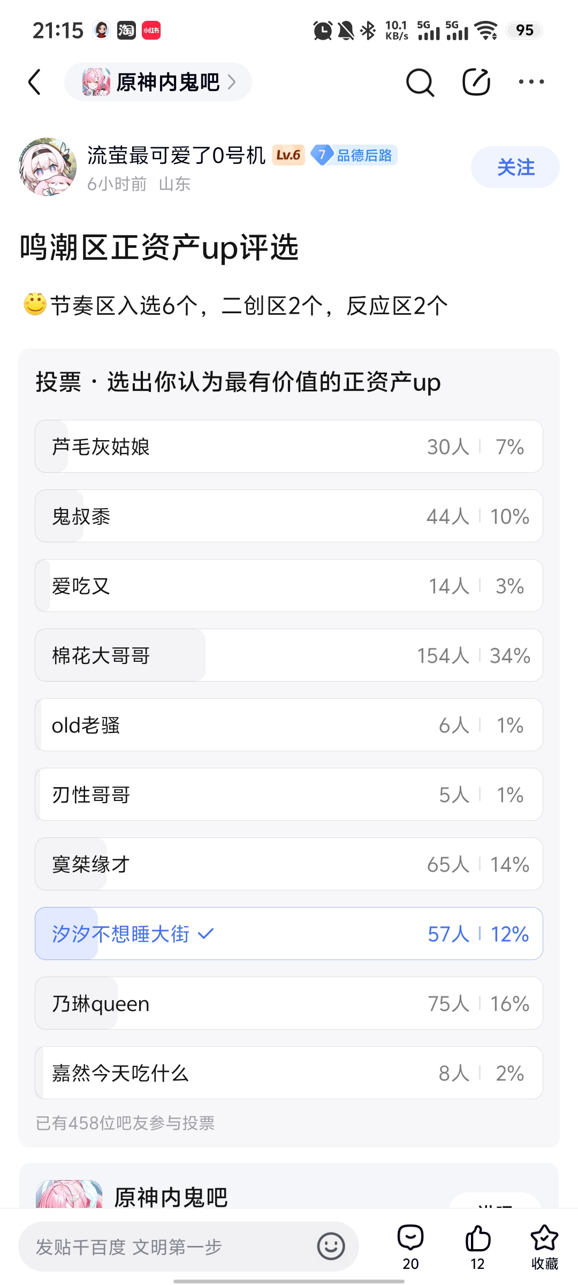Screen dimensions: 578x1285
Task: Focus the 发贴千百度 reply input field
Action: 166,1246
